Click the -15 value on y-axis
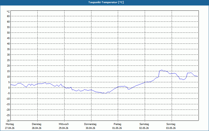This screenshot has height=131, width=209. tap(8, 104)
